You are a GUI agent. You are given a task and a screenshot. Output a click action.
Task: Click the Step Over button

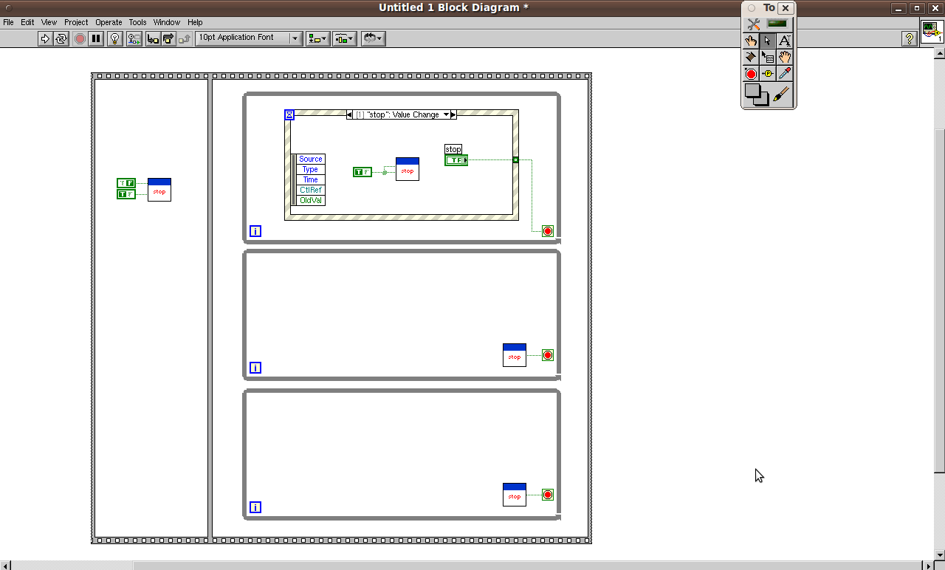[x=168, y=38]
